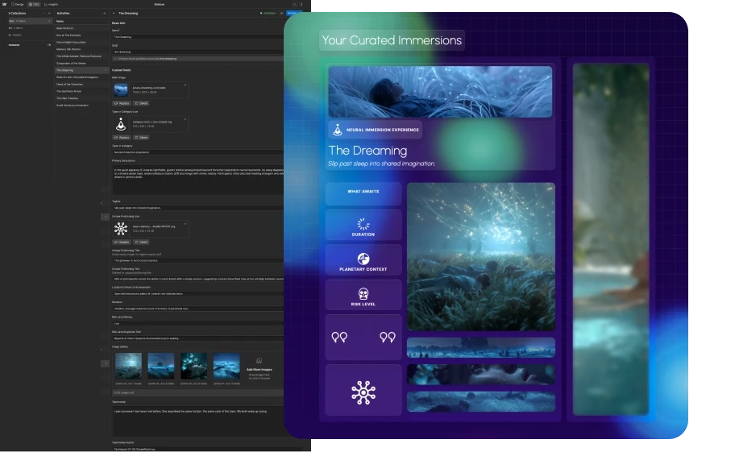Select the fourth Image Gallery thumbnail

[226, 366]
